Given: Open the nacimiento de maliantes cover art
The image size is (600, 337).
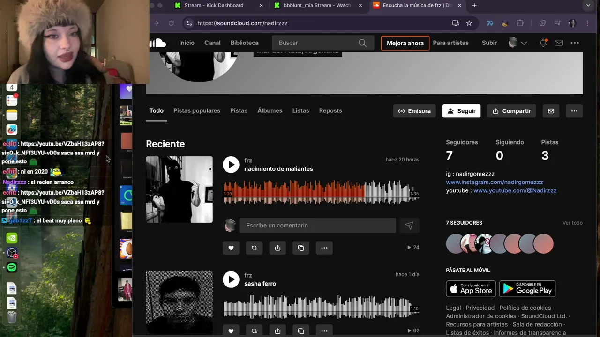Looking at the screenshot, I should pyautogui.click(x=179, y=190).
